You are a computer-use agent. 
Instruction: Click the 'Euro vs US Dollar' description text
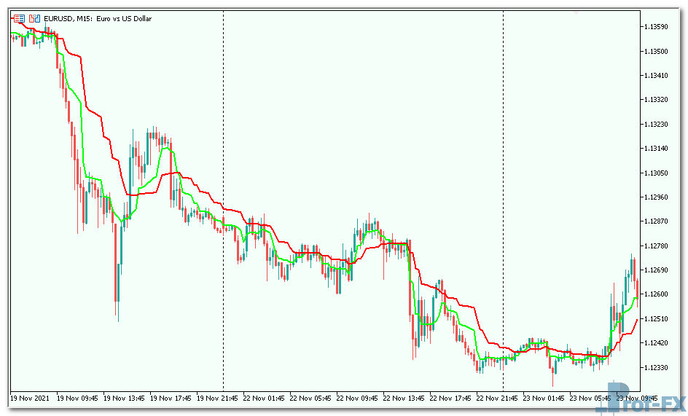[x=124, y=18]
